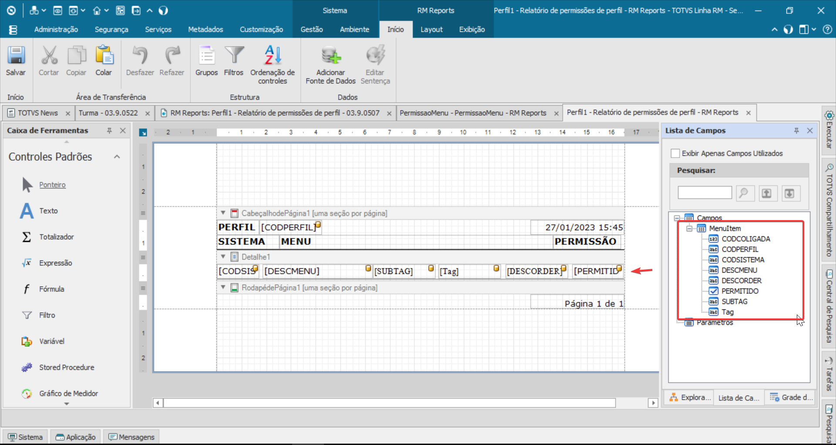
Task: Select the Stored Procedure tool
Action: pyautogui.click(x=66, y=367)
